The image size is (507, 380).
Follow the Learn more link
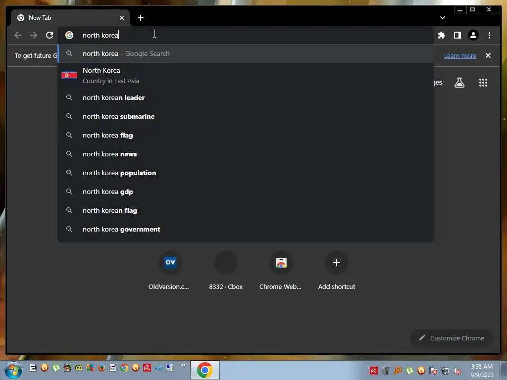point(460,55)
